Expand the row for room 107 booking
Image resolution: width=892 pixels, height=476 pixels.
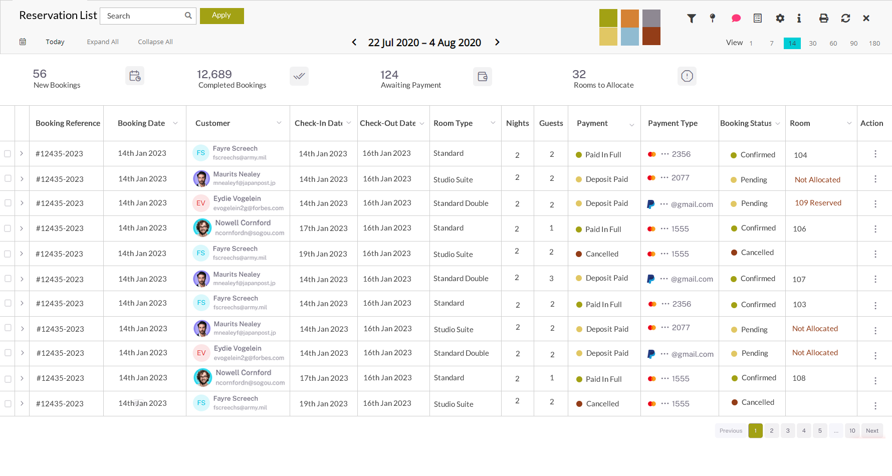pyautogui.click(x=22, y=279)
